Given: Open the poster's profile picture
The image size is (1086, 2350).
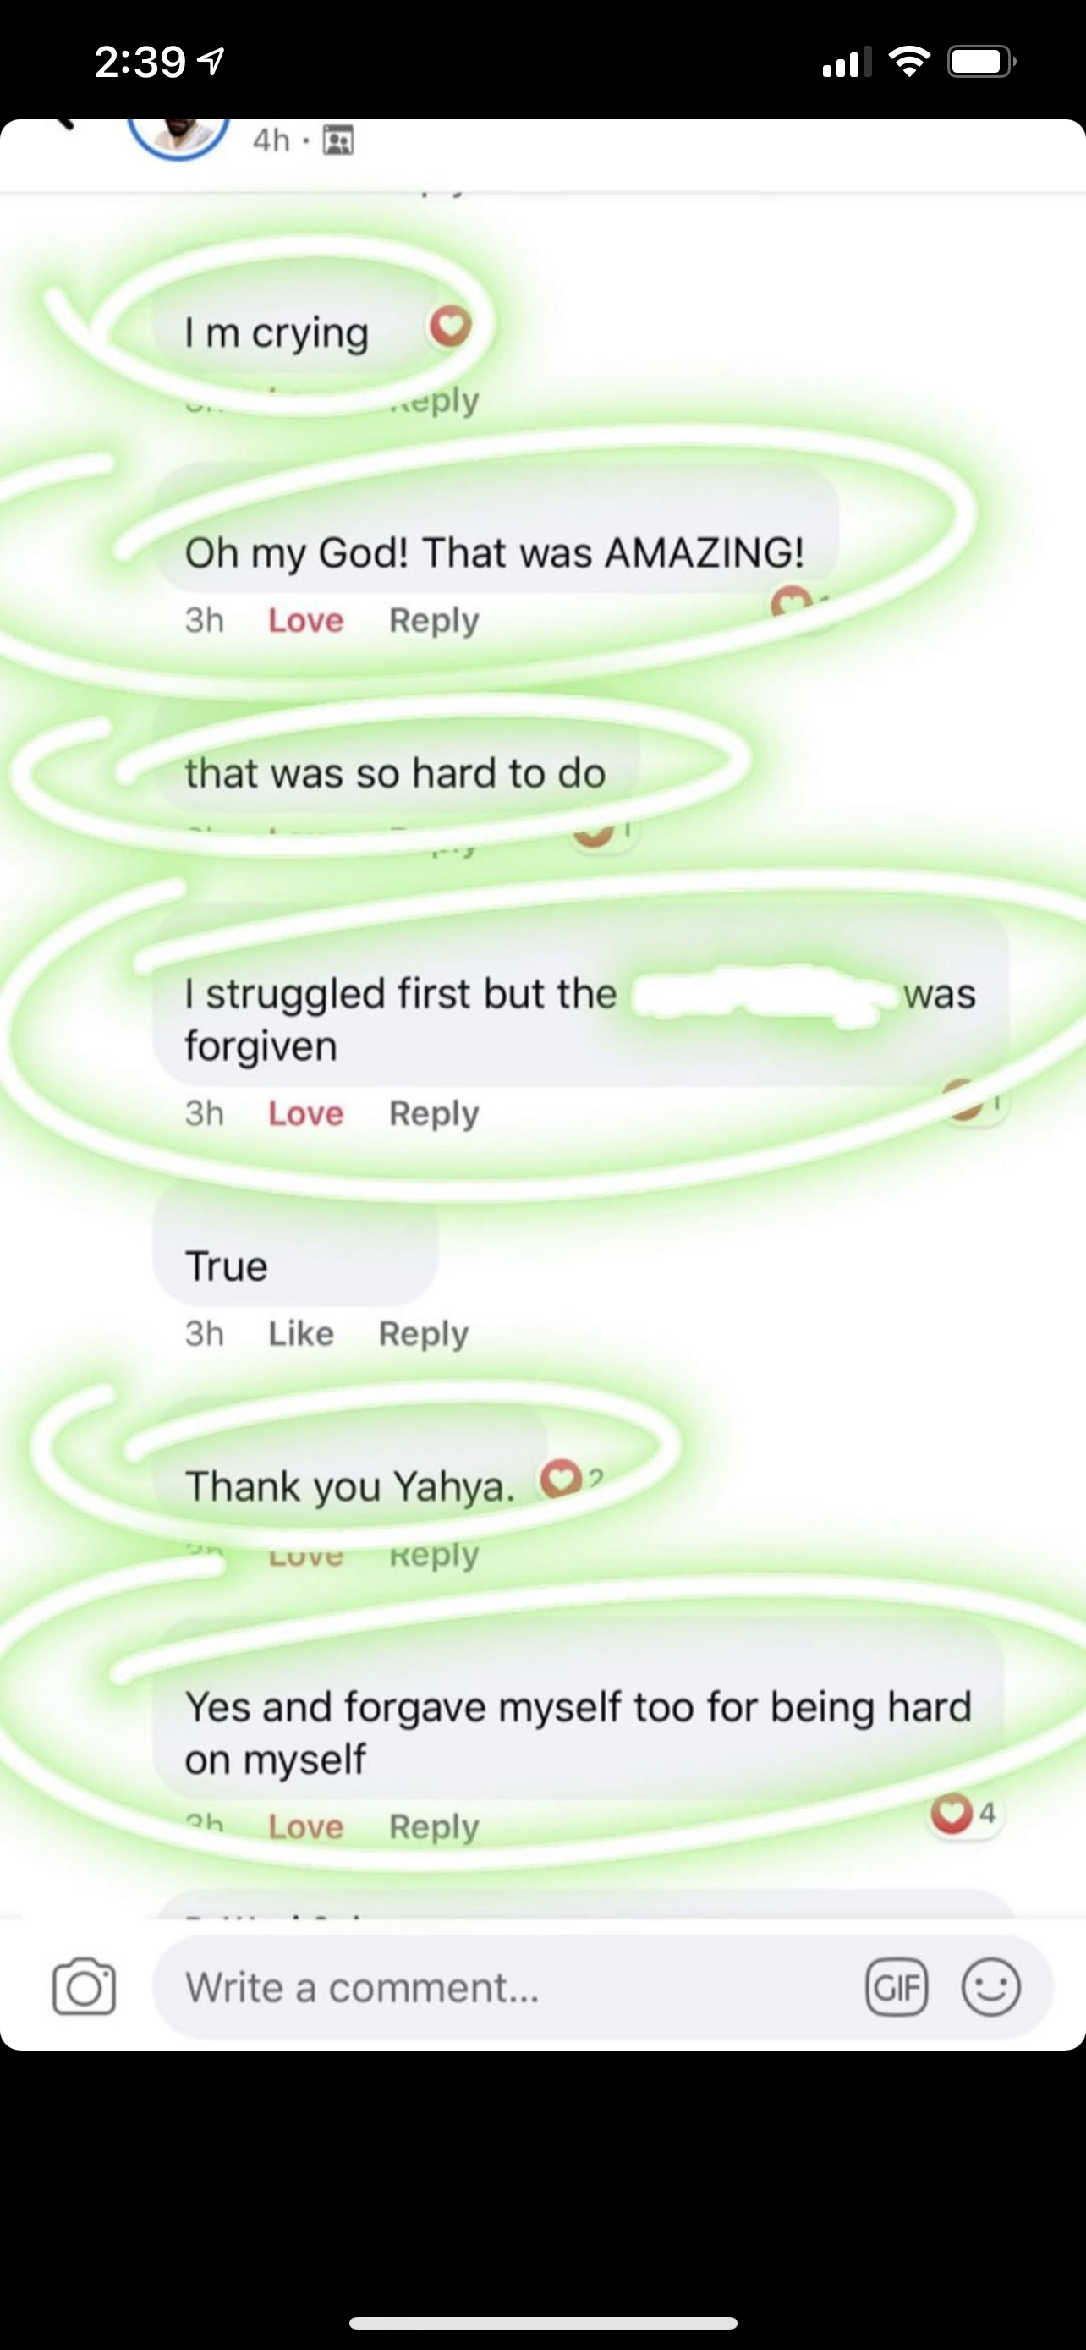Looking at the screenshot, I should [x=178, y=137].
